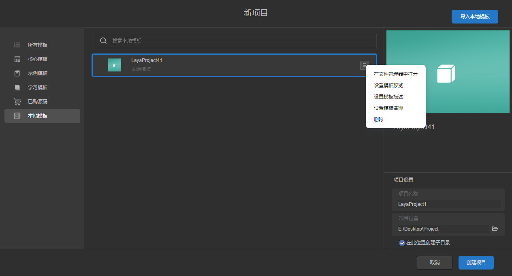The width and height of the screenshot is (512, 276).
Task: Click the 创建项目 button
Action: (x=476, y=263)
